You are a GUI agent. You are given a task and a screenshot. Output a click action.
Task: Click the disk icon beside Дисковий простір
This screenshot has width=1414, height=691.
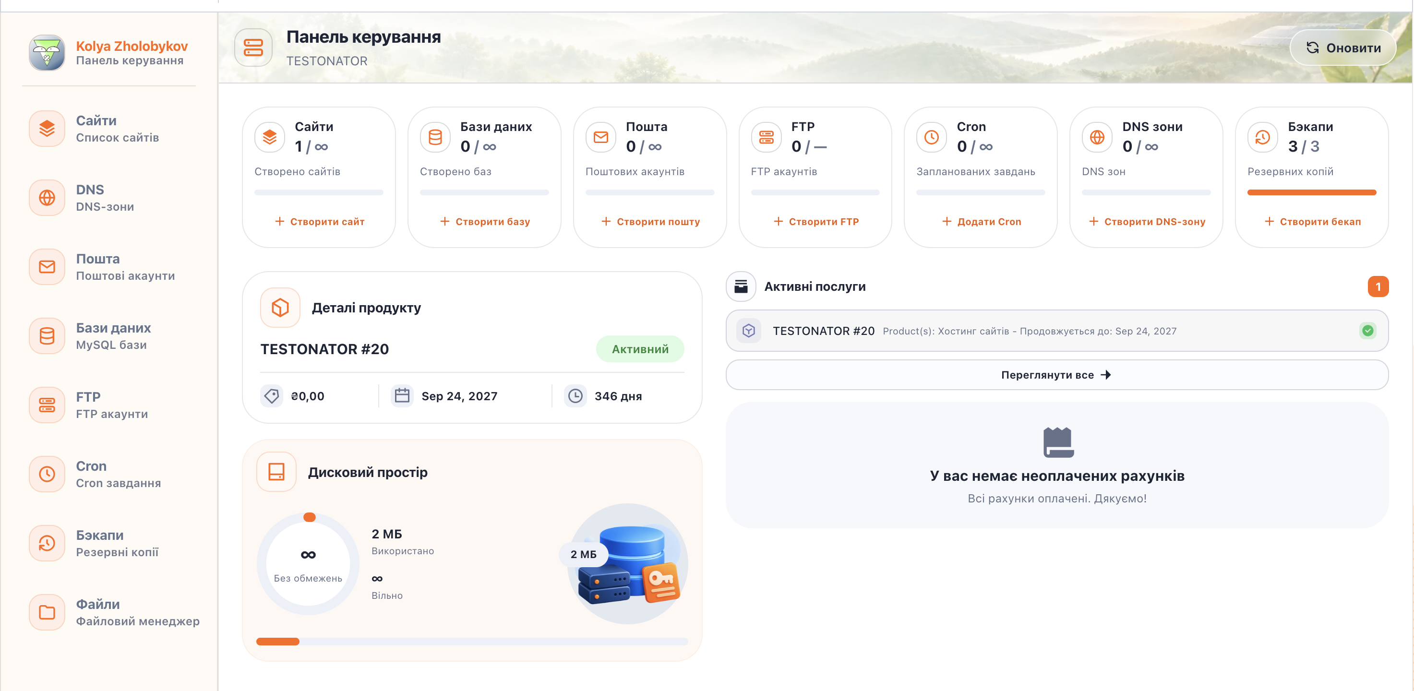click(276, 472)
